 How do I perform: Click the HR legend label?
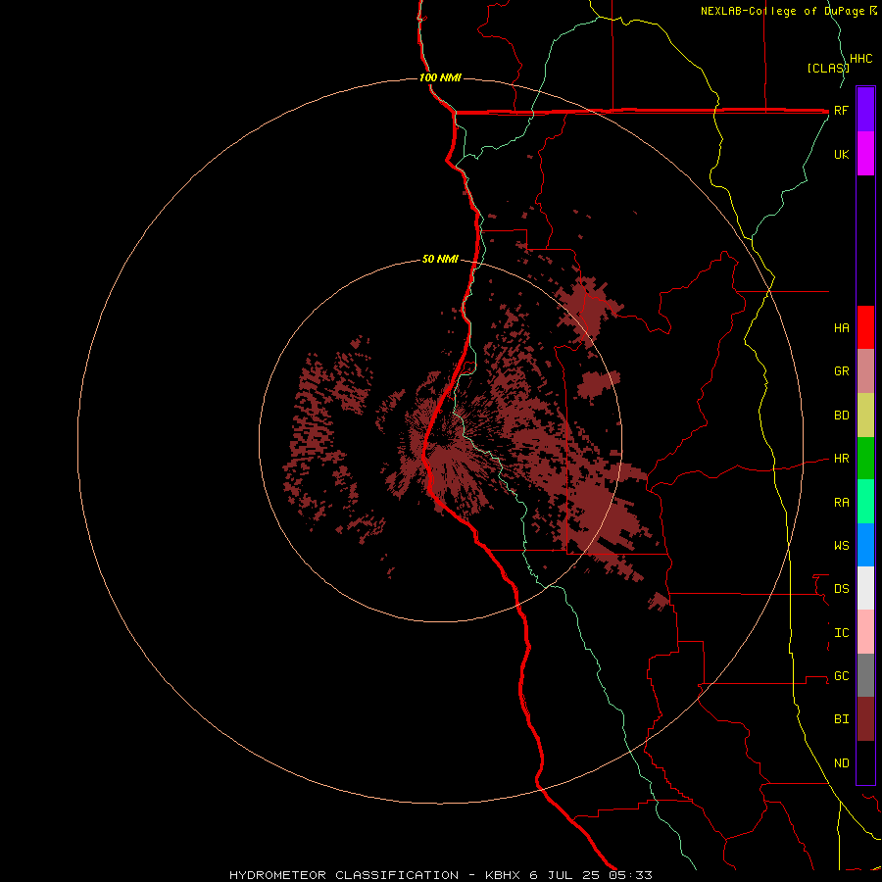841,459
